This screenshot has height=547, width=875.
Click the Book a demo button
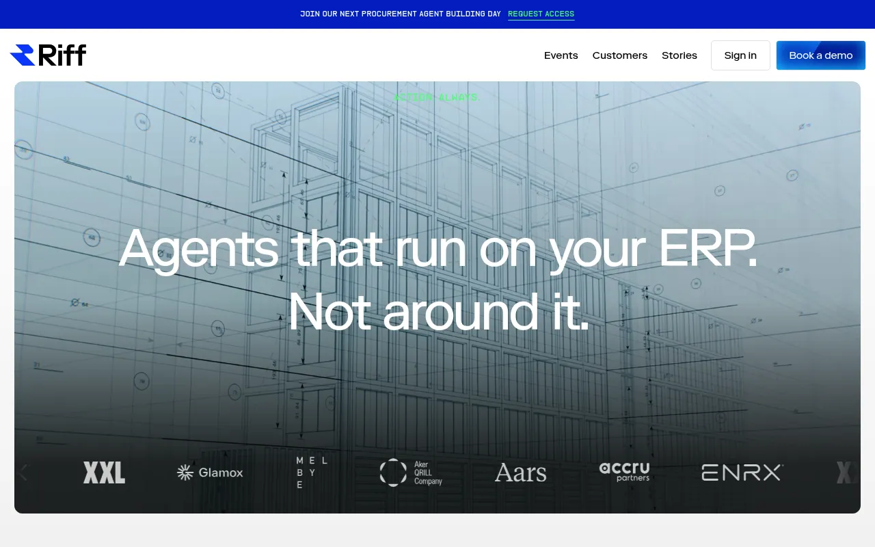click(821, 55)
